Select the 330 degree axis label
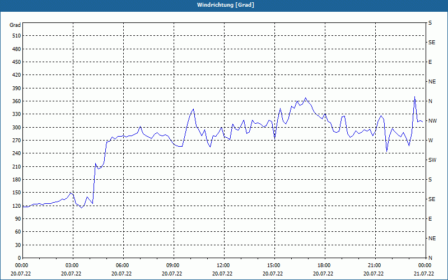The height and width of the screenshot is (280, 448). pyautogui.click(x=17, y=114)
